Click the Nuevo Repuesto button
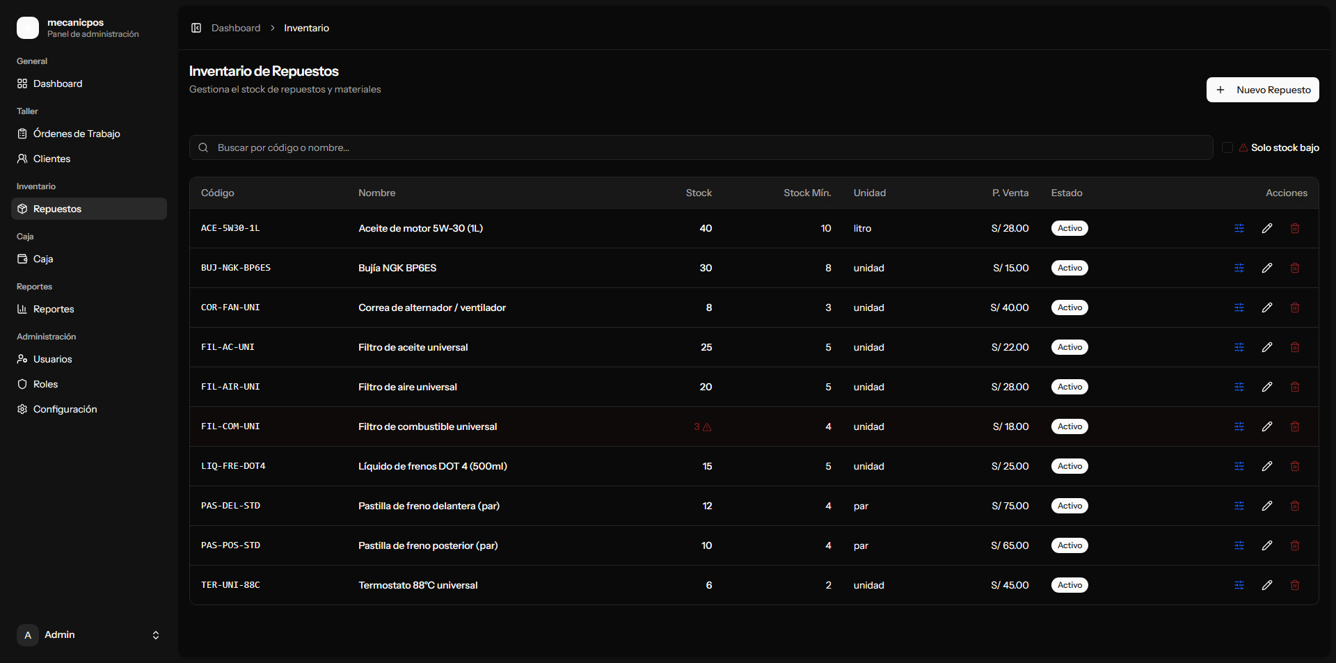Screen dimensions: 1336x663 (1262, 90)
